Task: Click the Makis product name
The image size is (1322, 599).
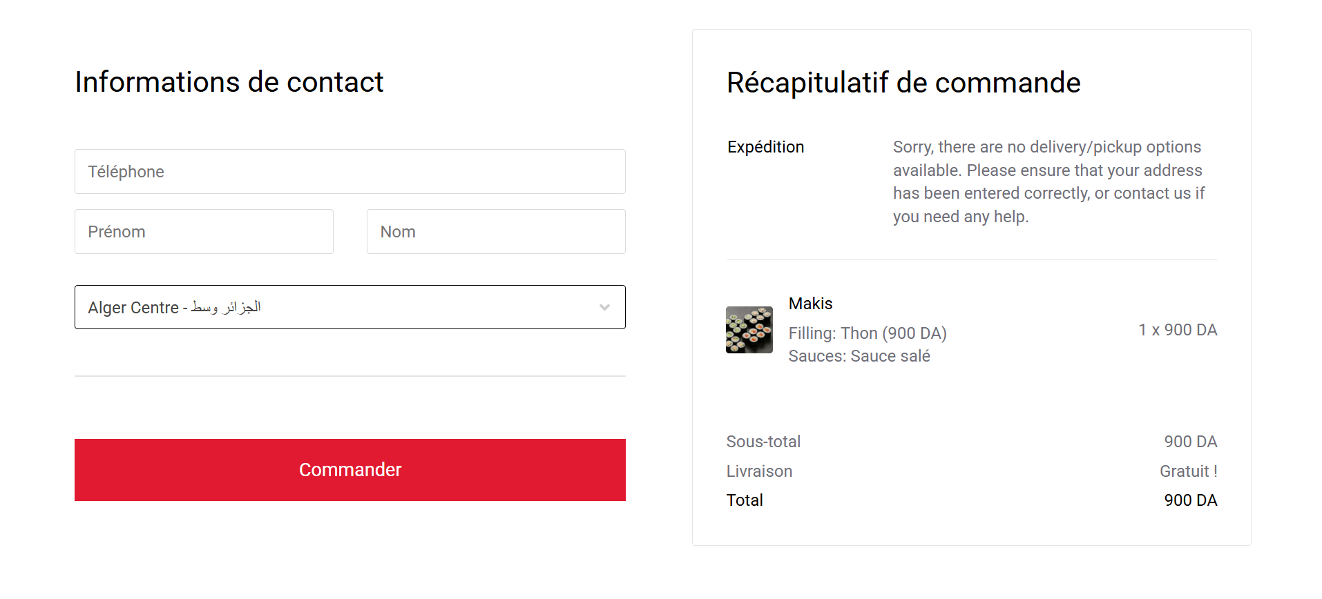Action: point(810,304)
